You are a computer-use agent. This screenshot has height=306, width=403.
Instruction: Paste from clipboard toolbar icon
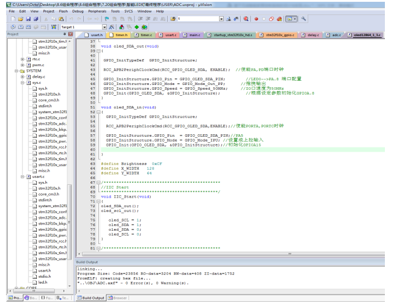[x=61, y=19]
